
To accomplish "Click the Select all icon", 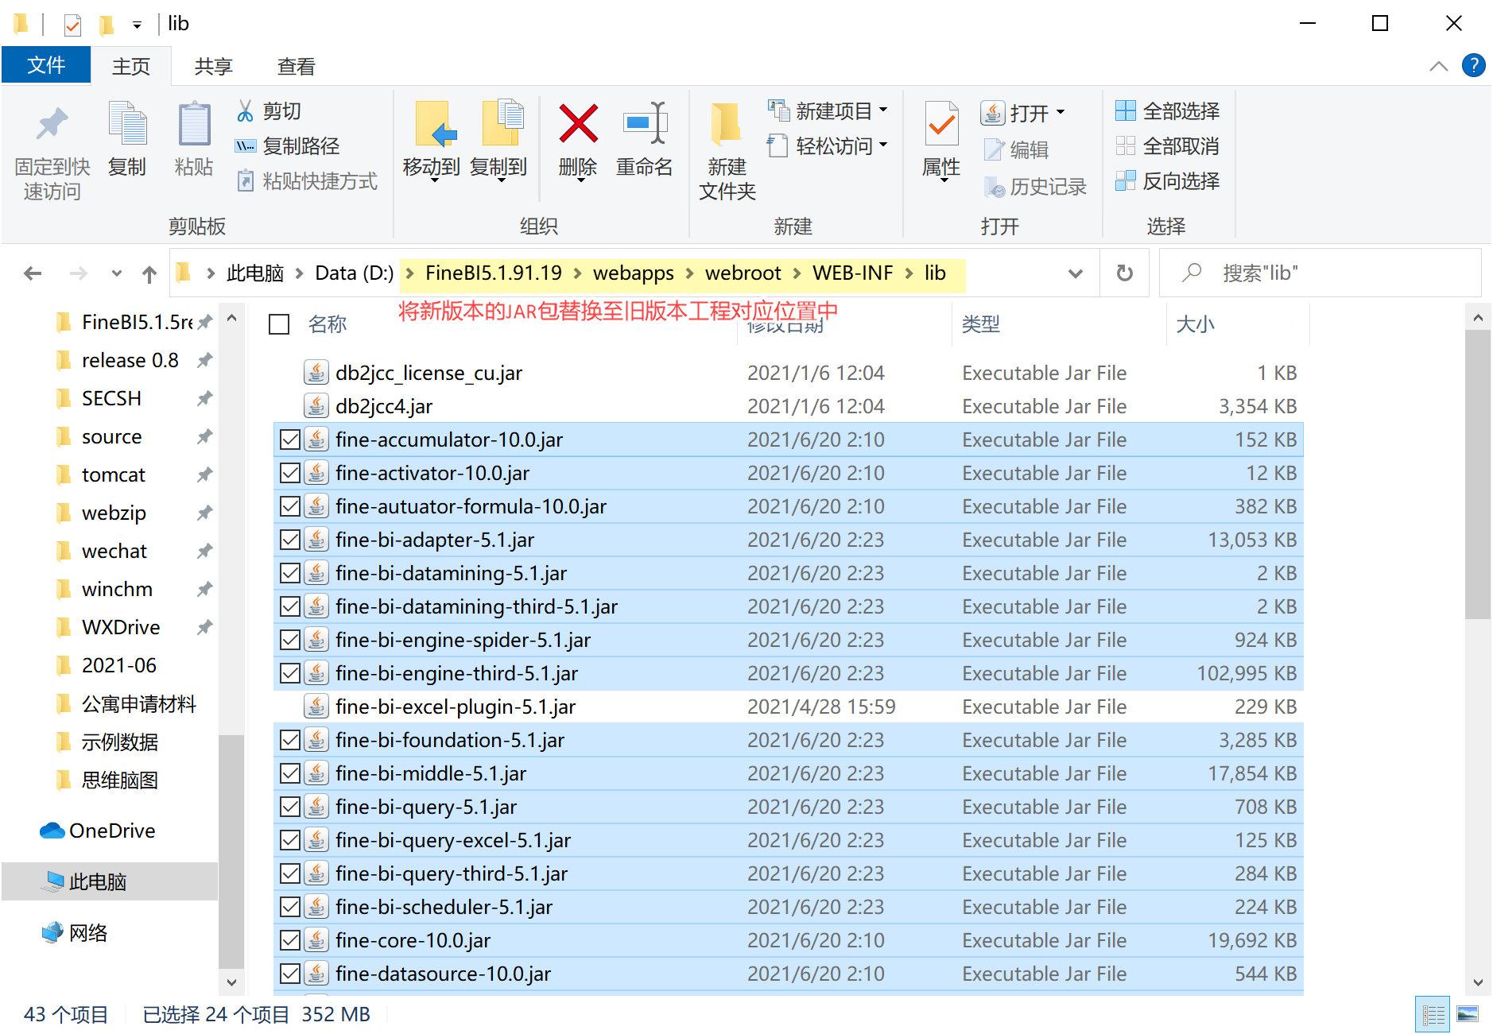I will 1126,111.
